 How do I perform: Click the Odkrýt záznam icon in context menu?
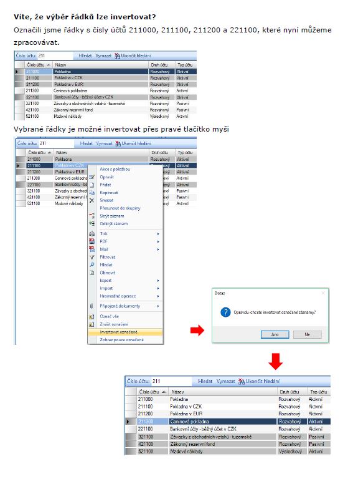(92, 223)
